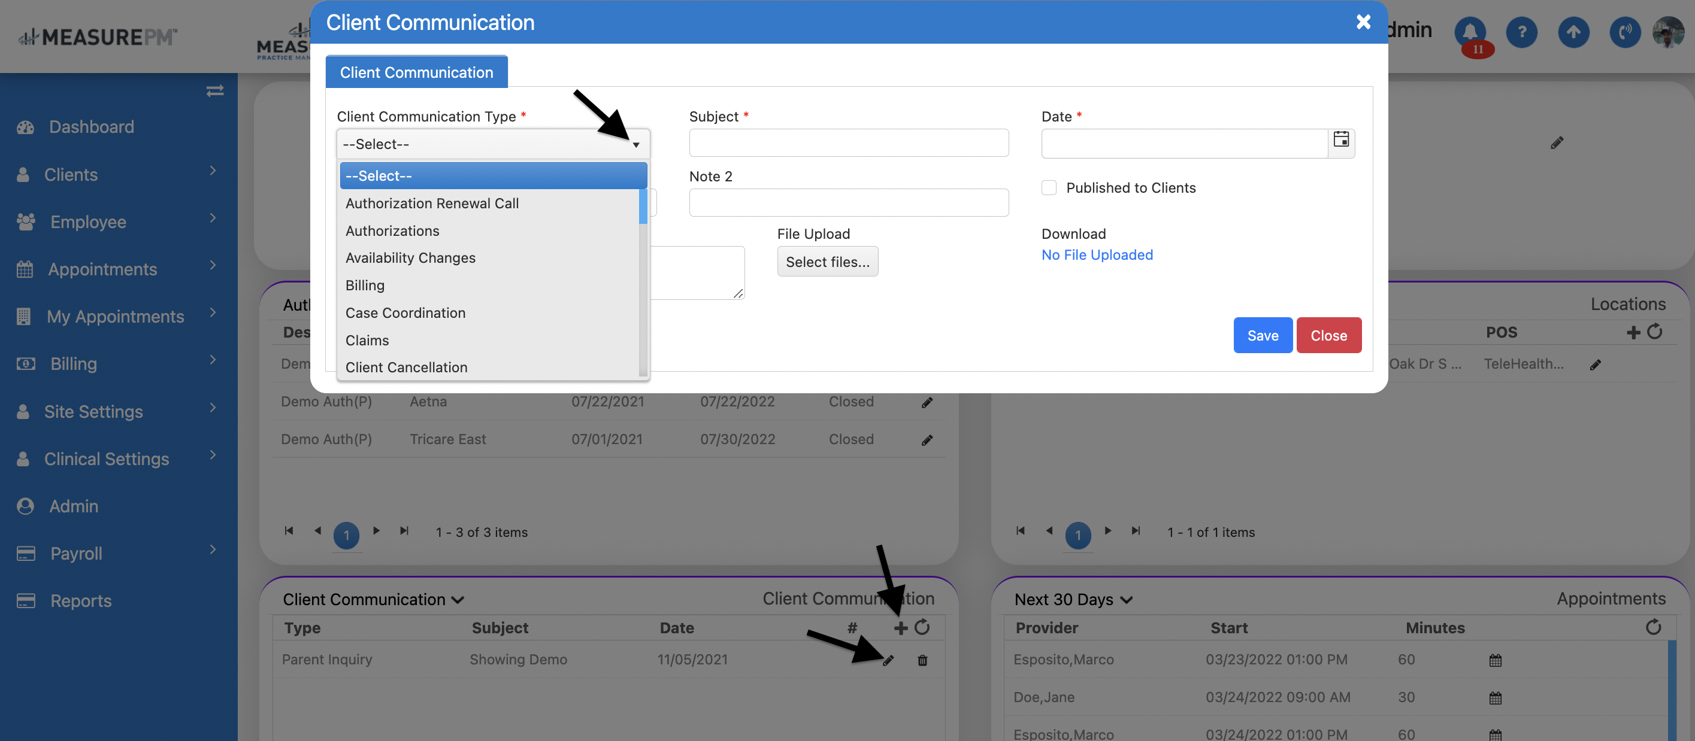Refresh the Appointments panel

(x=1653, y=627)
